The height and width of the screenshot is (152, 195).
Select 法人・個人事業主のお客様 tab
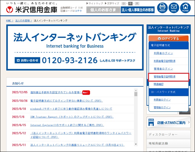pyautogui.click(x=137, y=10)
